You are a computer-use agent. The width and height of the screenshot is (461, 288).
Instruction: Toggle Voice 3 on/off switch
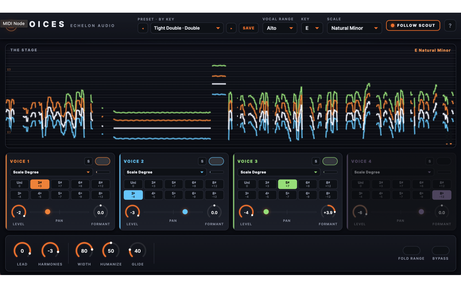330,161
